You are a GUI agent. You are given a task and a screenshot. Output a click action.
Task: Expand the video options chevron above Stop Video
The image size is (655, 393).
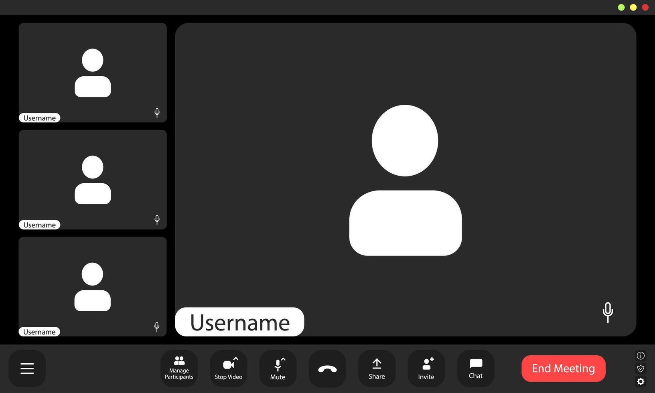(237, 359)
